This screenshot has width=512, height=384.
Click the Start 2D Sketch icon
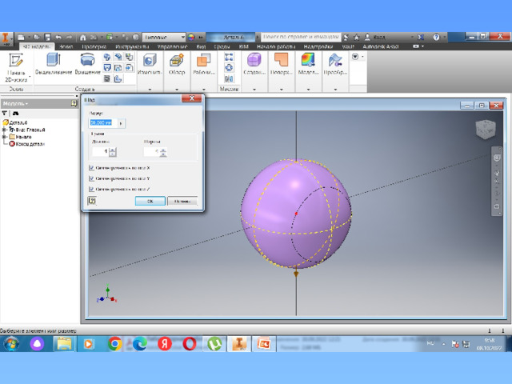coord(16,62)
